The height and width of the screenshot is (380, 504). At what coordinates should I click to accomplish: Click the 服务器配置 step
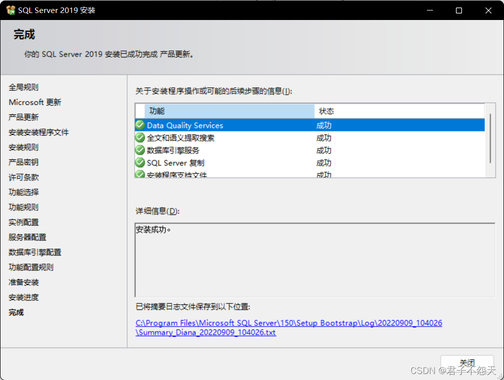(x=28, y=237)
